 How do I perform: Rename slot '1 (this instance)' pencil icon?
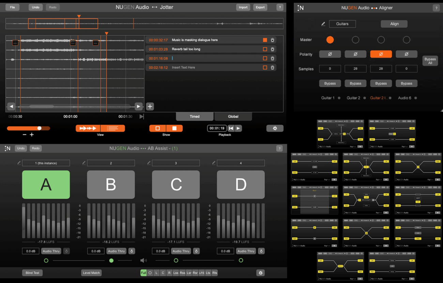[x=19, y=163]
